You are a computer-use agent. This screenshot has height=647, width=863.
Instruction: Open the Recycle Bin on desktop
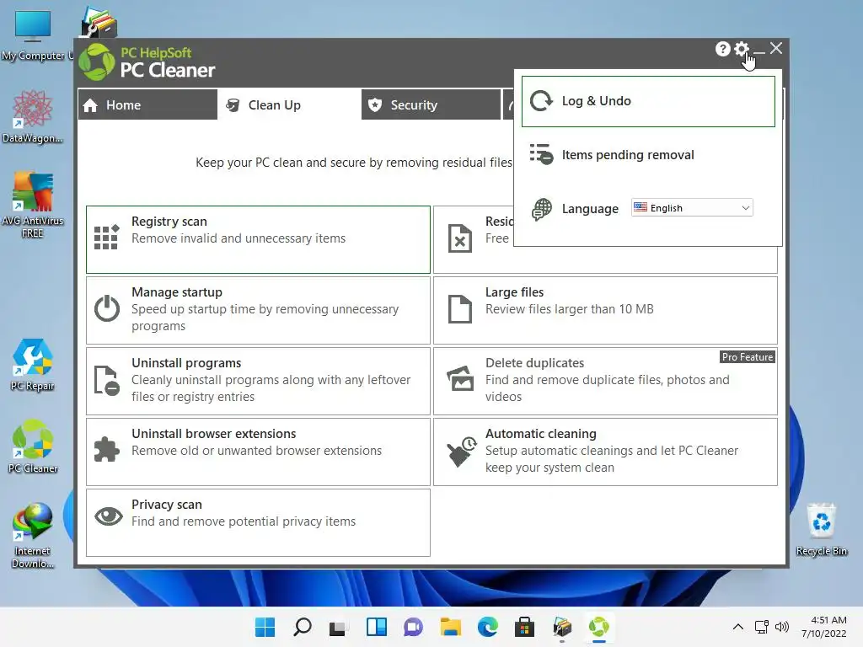pos(821,529)
